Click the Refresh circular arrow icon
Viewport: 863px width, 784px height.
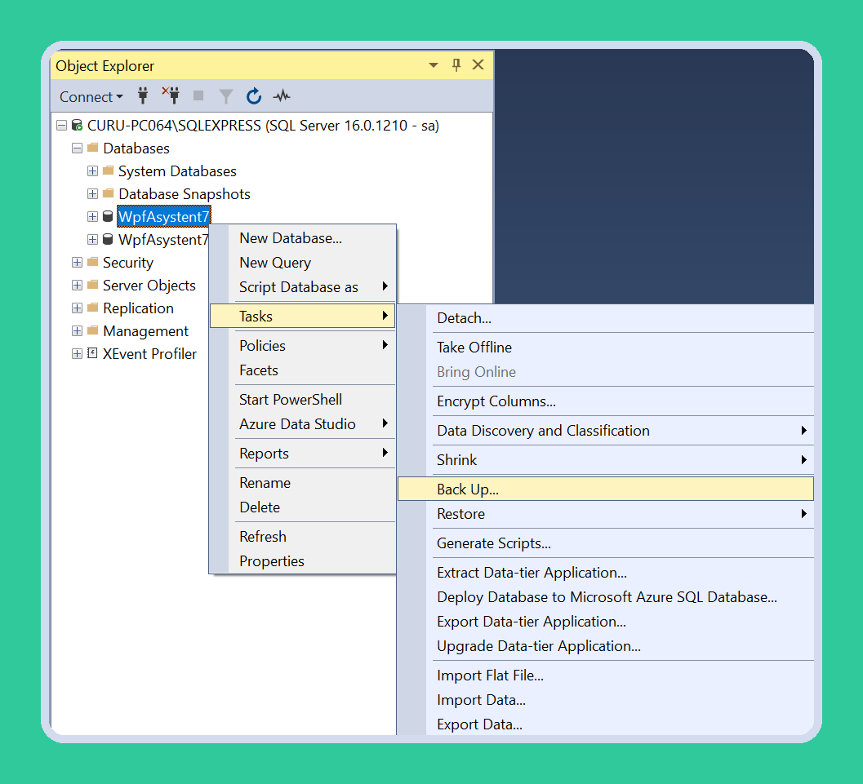tap(254, 96)
